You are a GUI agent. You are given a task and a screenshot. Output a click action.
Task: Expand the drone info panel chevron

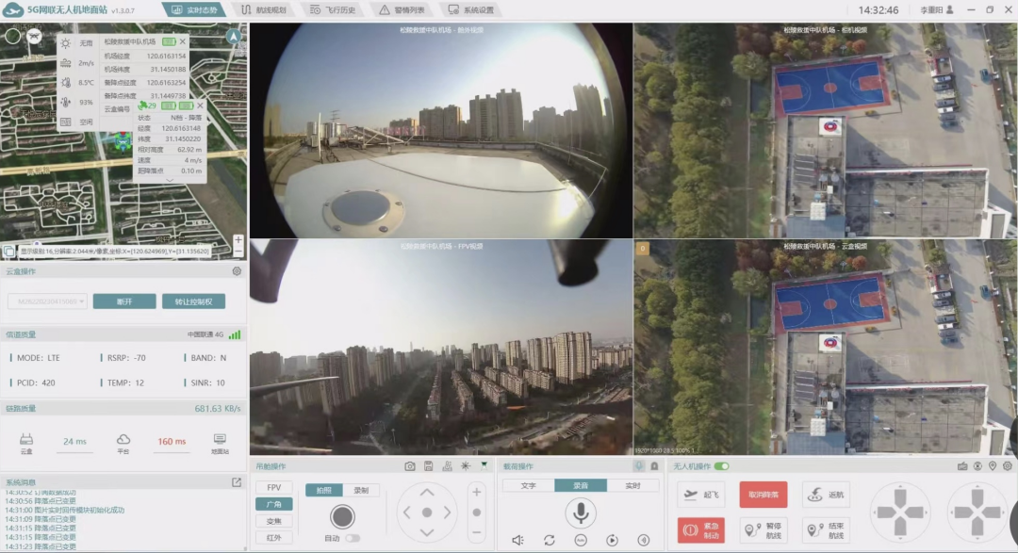tap(169, 180)
